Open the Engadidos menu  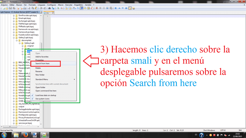pos(79,5)
